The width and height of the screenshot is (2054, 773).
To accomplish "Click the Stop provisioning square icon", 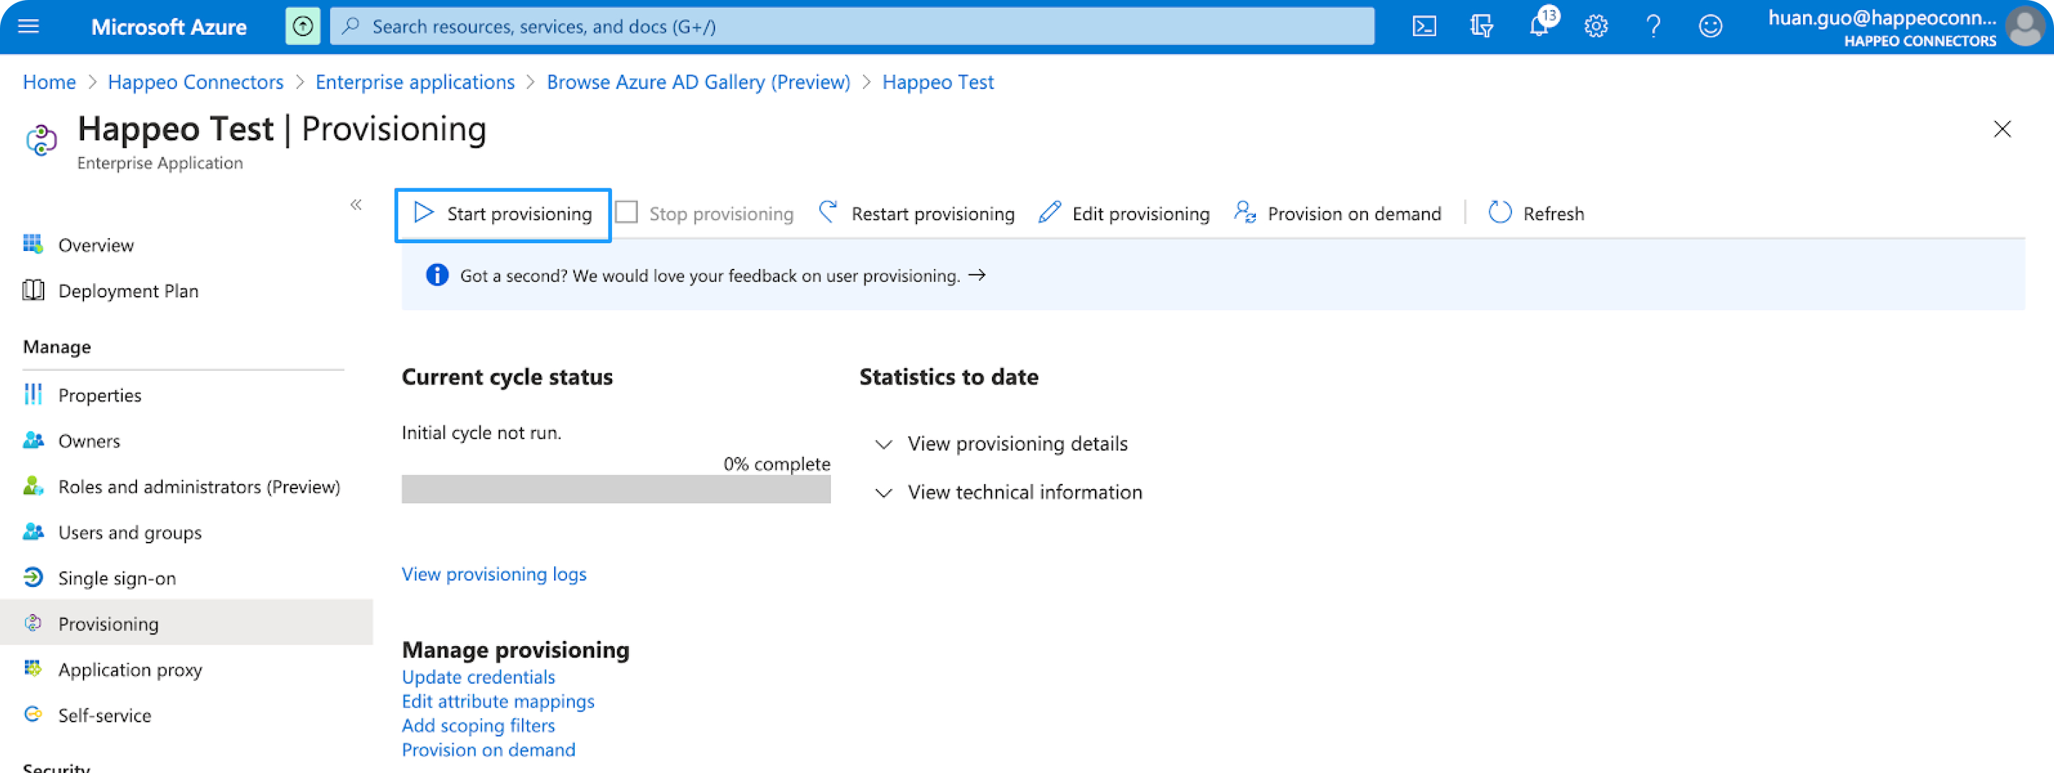I will (x=627, y=213).
